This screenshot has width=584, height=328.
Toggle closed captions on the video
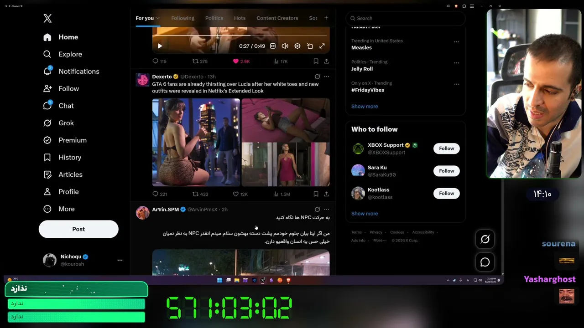point(273,46)
